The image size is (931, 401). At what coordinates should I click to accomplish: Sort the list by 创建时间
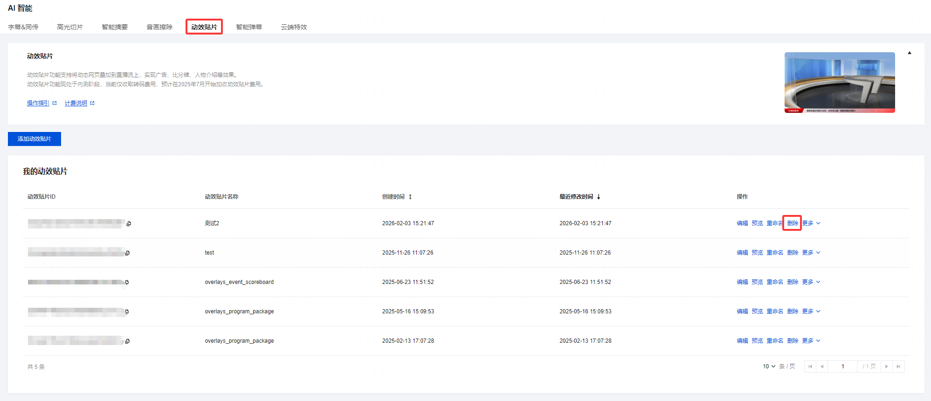pos(410,197)
